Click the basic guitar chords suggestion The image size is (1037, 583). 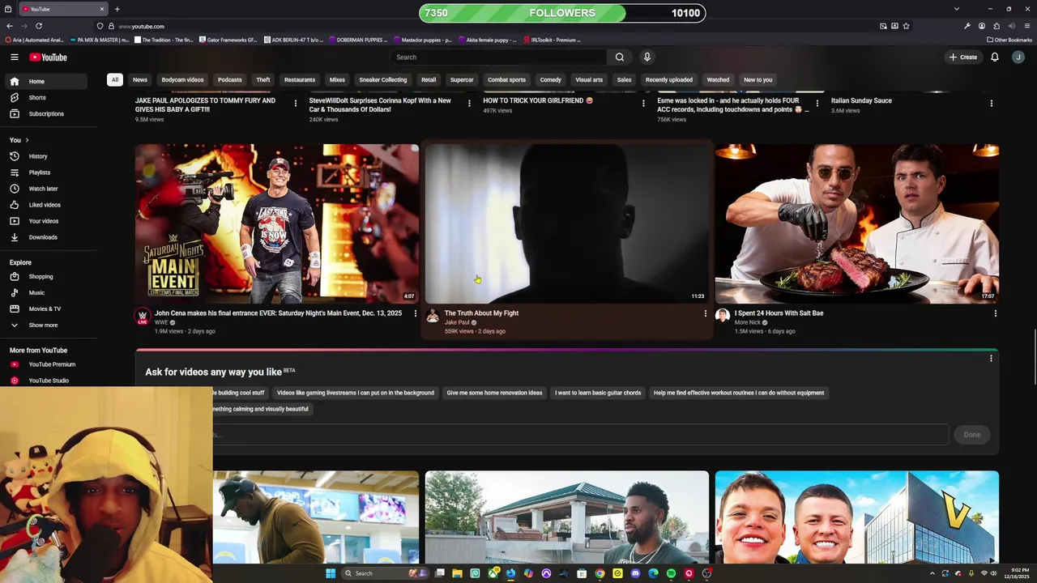click(598, 393)
